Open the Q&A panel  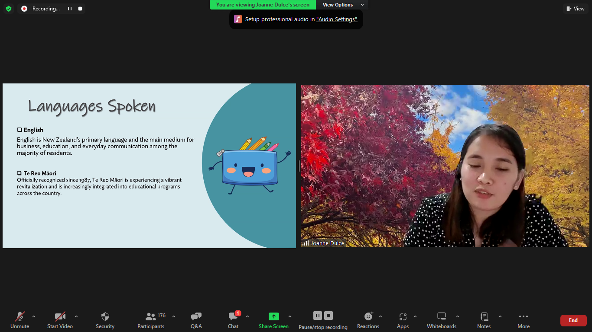pos(196,316)
